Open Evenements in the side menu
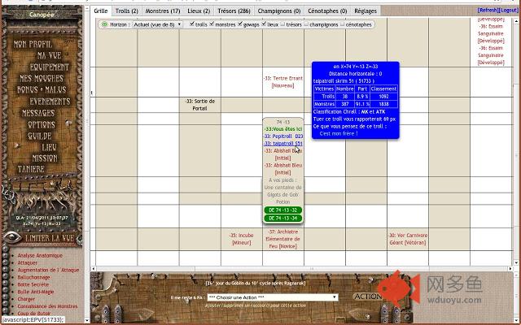 point(50,102)
